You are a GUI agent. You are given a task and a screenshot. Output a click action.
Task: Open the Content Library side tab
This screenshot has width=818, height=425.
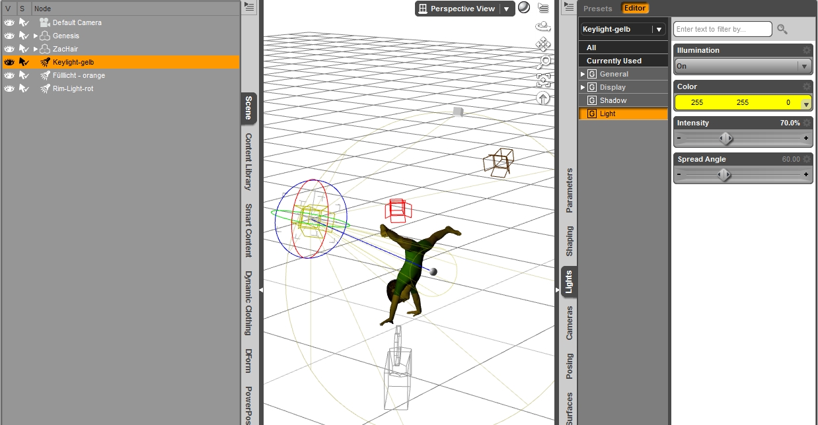pyautogui.click(x=248, y=162)
